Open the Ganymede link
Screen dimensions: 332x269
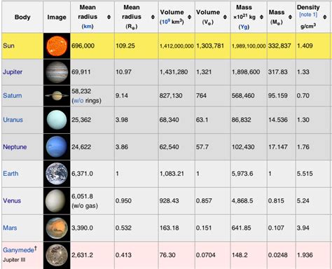click(18, 250)
